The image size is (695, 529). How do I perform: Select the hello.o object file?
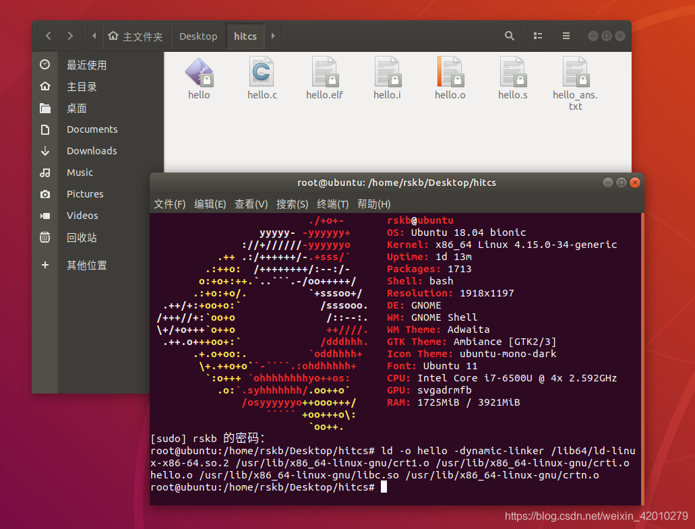(x=450, y=78)
